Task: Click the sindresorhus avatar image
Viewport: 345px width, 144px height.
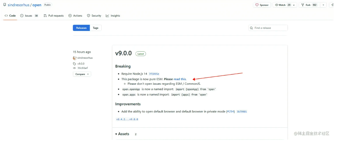Action: pos(75,58)
